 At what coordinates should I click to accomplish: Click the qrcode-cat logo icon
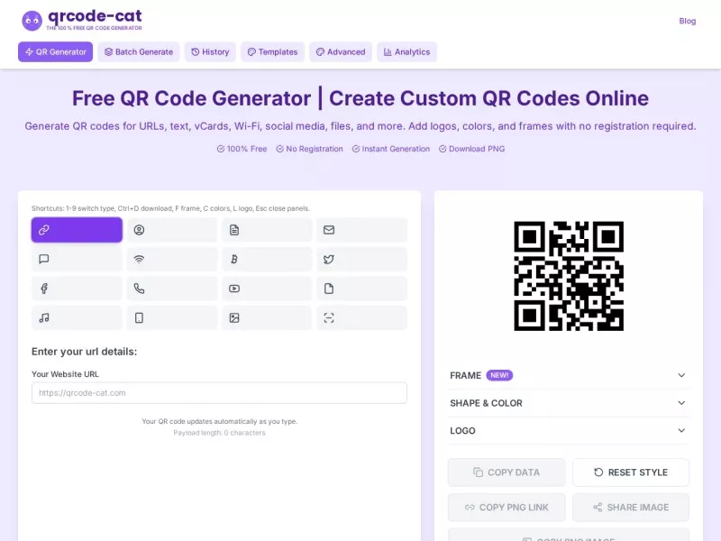click(x=32, y=21)
